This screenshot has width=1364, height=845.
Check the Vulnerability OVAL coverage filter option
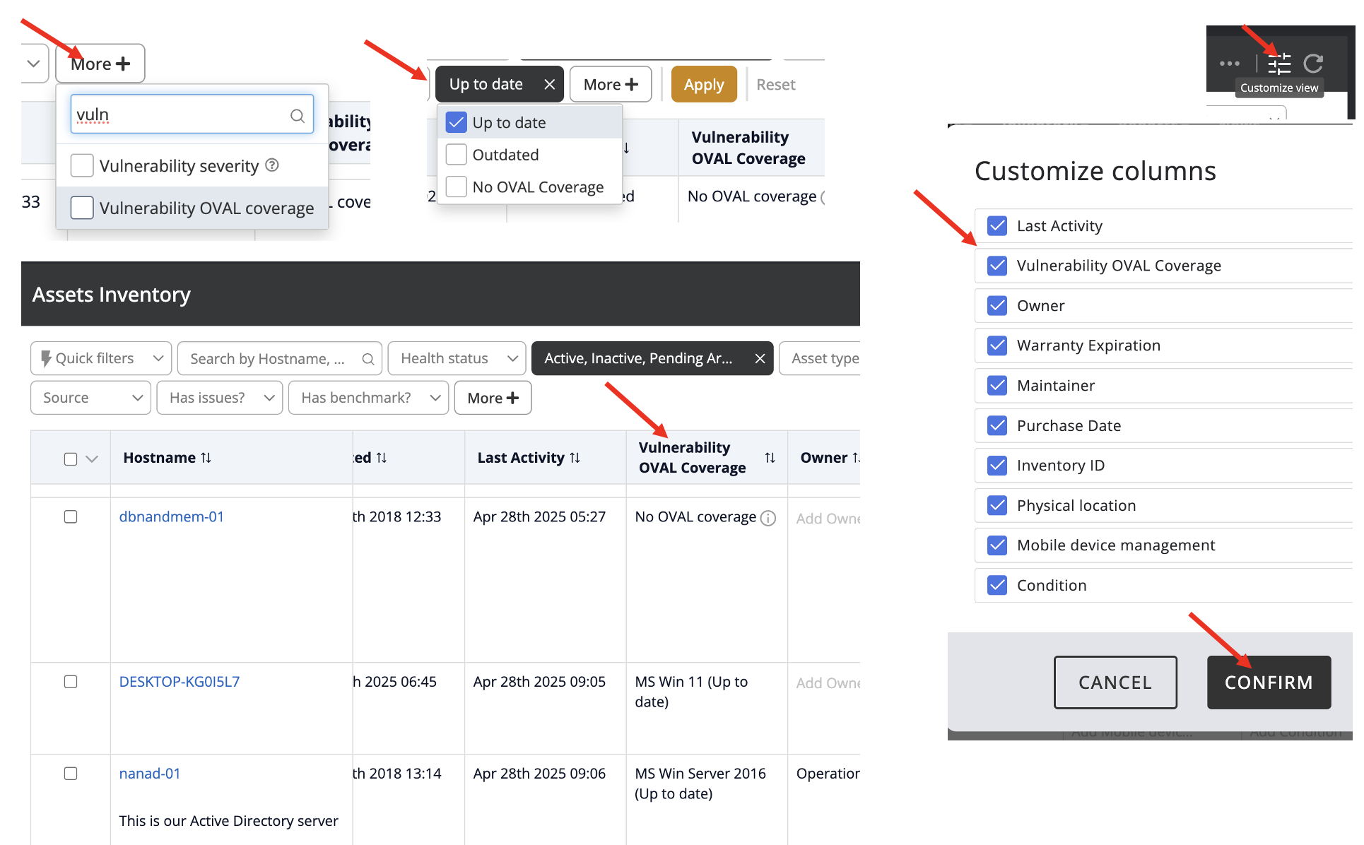click(x=82, y=208)
